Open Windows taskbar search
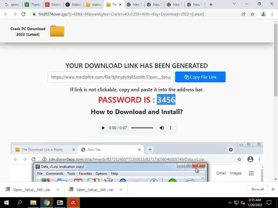Viewport: 278px width, 208px height. click(20, 203)
